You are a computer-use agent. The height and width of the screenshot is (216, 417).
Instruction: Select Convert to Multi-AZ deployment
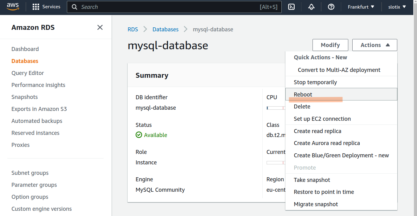tap(341, 70)
